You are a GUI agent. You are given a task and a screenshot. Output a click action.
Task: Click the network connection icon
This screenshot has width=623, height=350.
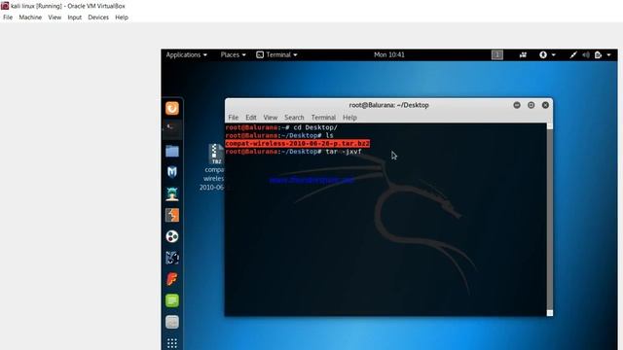click(x=573, y=54)
